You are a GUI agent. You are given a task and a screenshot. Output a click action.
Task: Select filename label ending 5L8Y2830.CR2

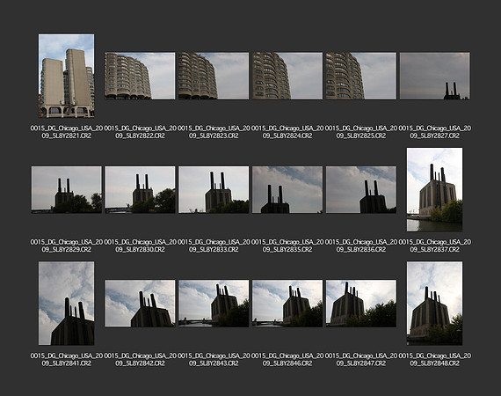click(x=140, y=246)
